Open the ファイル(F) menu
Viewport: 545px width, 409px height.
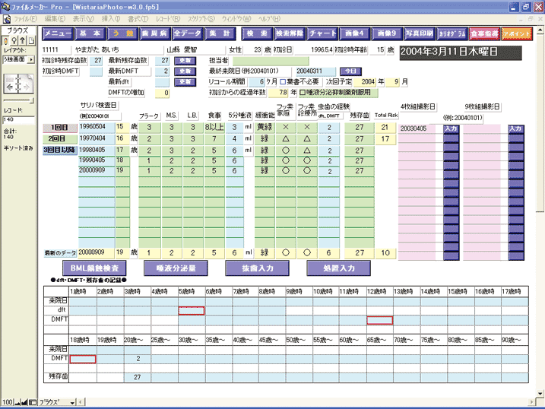pos(24,17)
